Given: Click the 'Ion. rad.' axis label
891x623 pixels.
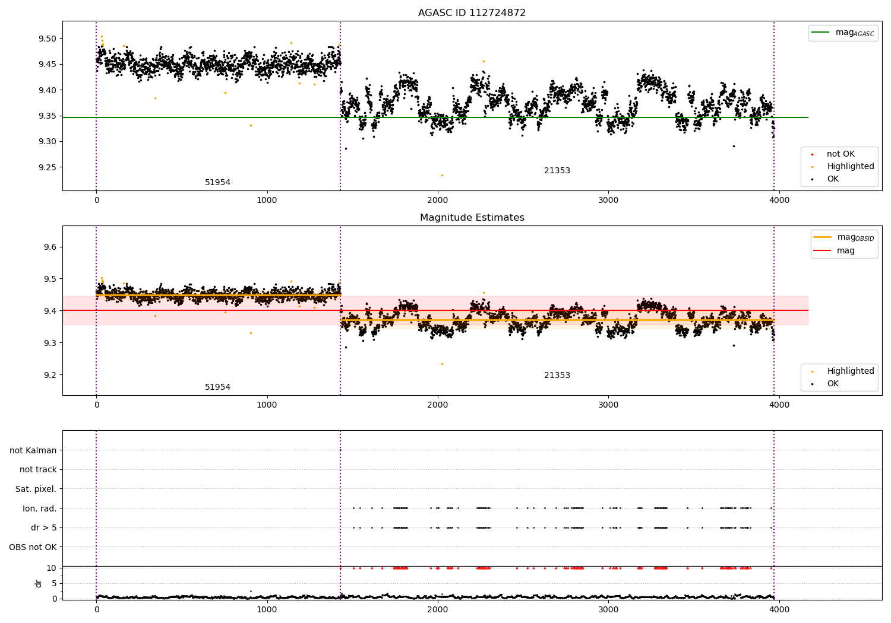Looking at the screenshot, I should click(40, 508).
